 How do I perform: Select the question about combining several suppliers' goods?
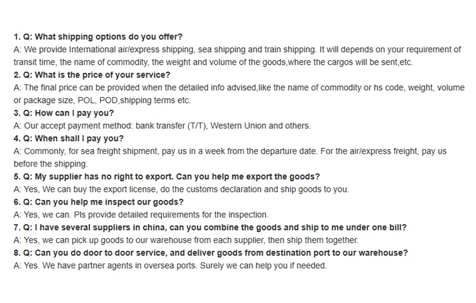[x=210, y=227]
